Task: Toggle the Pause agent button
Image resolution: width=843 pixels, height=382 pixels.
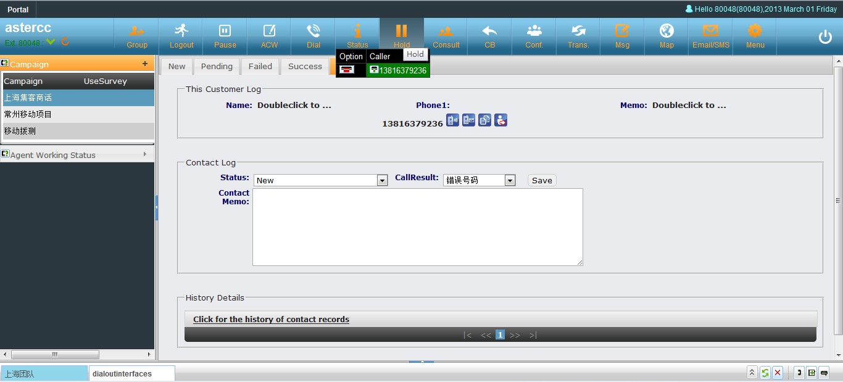Action: pyautogui.click(x=225, y=36)
